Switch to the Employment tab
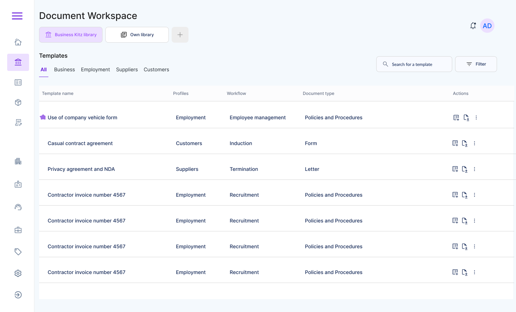The width and height of the screenshot is (516, 312). [95, 69]
